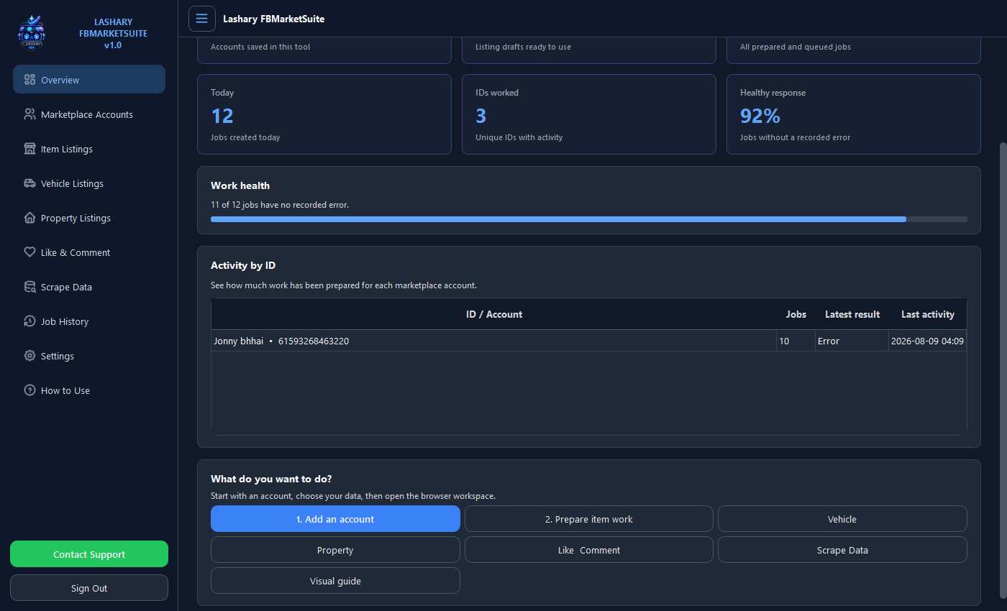This screenshot has height=611, width=1007.
Task: Open the Settings label in sidebar
Action: pos(58,356)
